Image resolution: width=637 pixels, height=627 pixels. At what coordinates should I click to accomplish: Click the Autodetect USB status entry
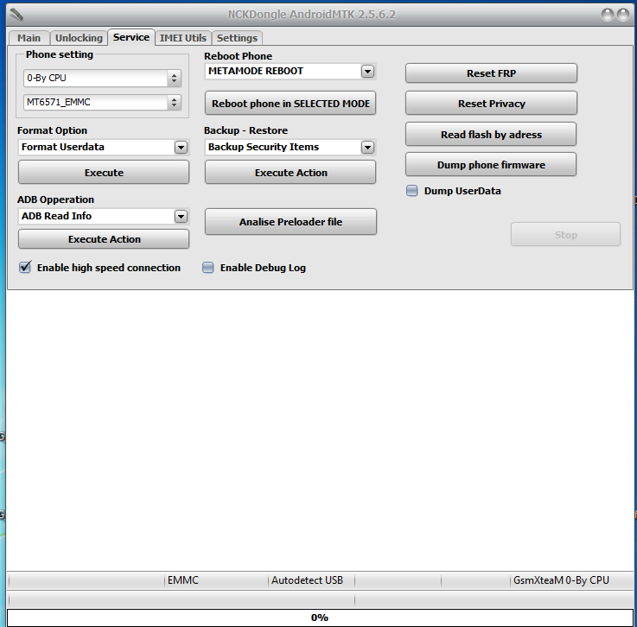click(307, 580)
